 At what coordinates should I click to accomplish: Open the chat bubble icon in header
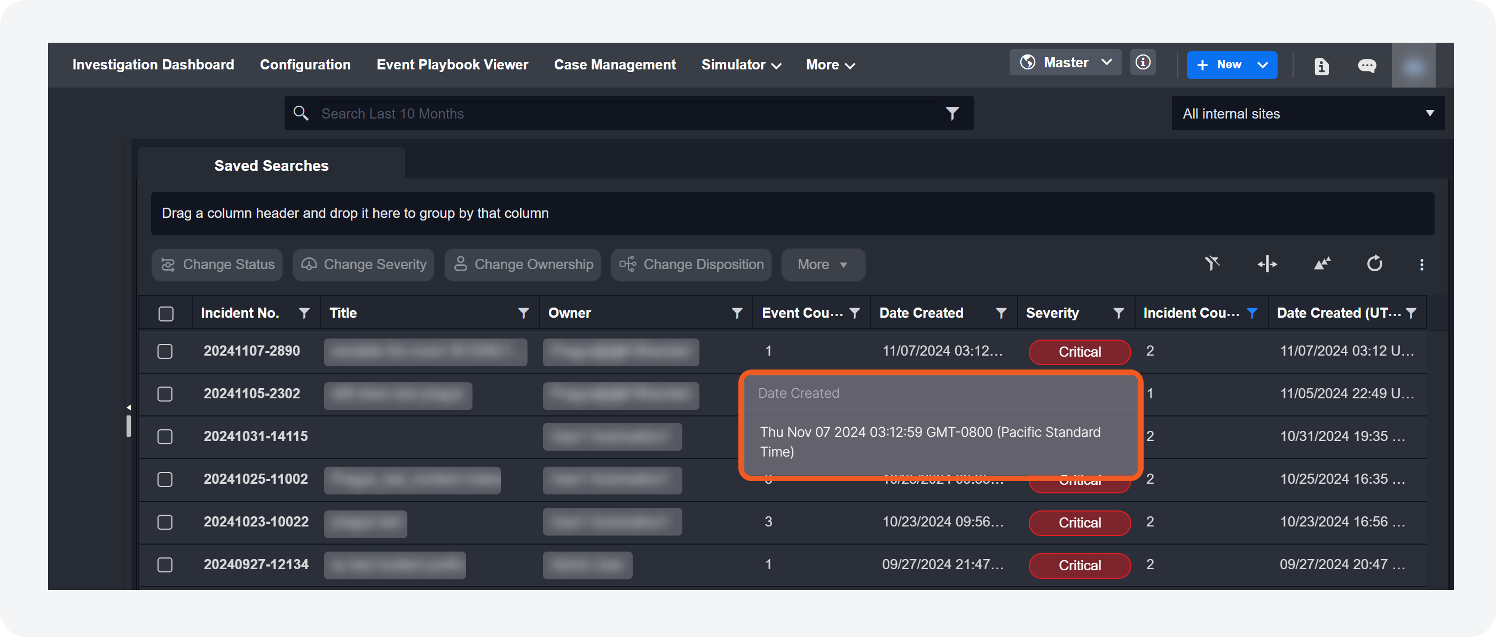click(1366, 66)
